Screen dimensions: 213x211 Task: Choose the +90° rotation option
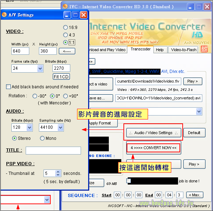65,96
